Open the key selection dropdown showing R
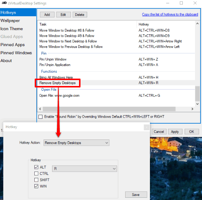The image size is (202, 200). tap(85, 169)
